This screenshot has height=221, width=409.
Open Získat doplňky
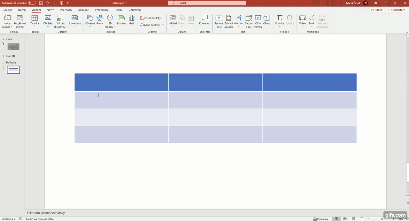tap(150, 18)
